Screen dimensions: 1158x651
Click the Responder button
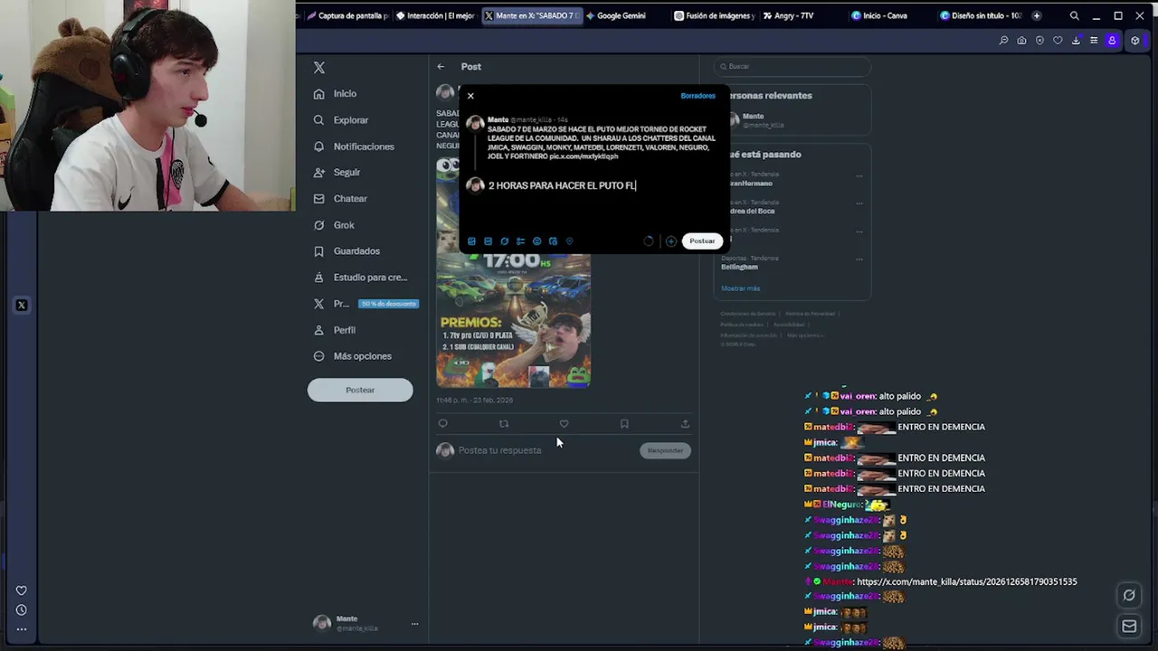(x=665, y=450)
